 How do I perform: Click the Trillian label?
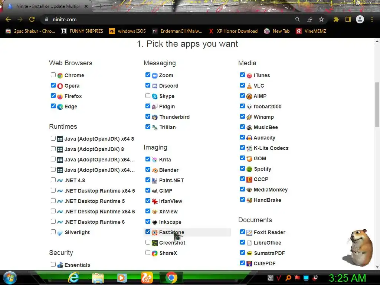[x=167, y=128]
